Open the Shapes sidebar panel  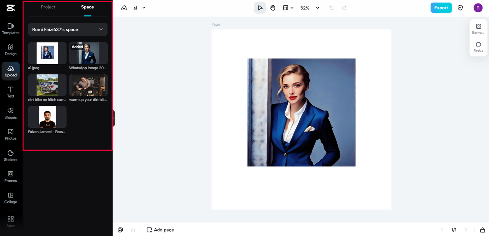[11, 113]
